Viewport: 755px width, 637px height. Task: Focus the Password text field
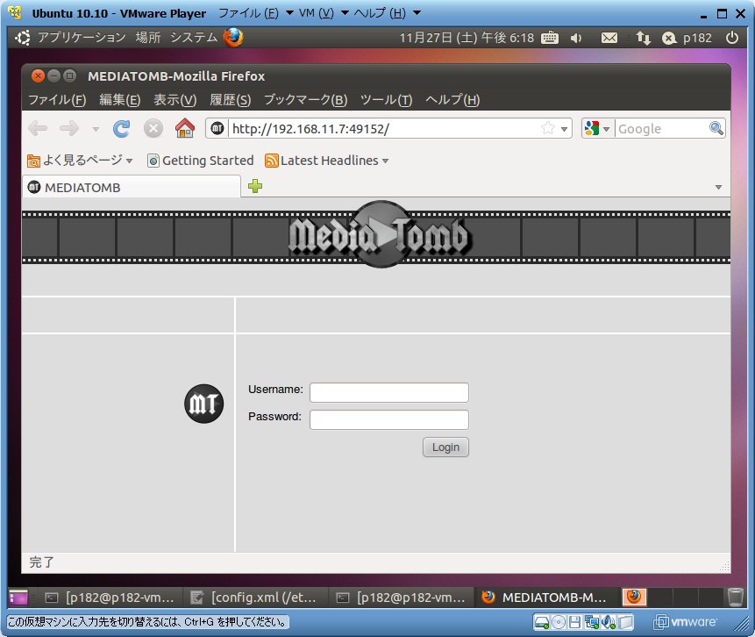click(389, 419)
